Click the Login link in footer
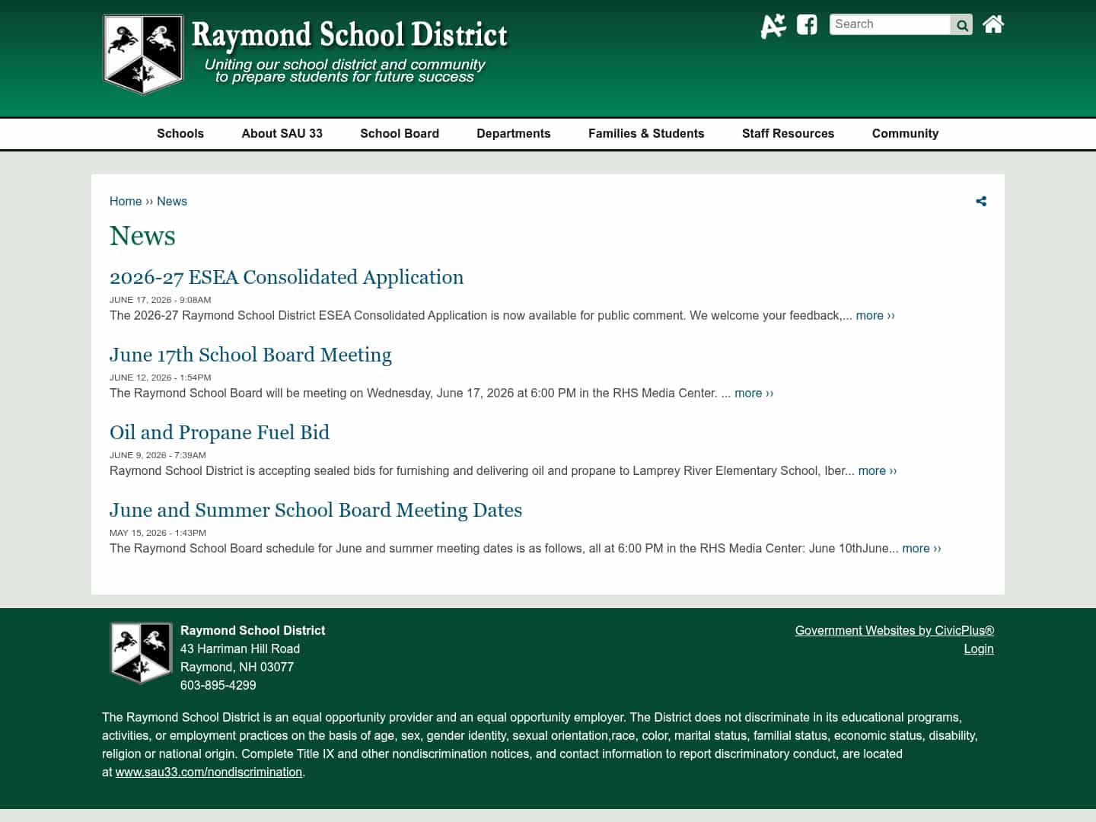The image size is (1096, 822). coord(979,648)
